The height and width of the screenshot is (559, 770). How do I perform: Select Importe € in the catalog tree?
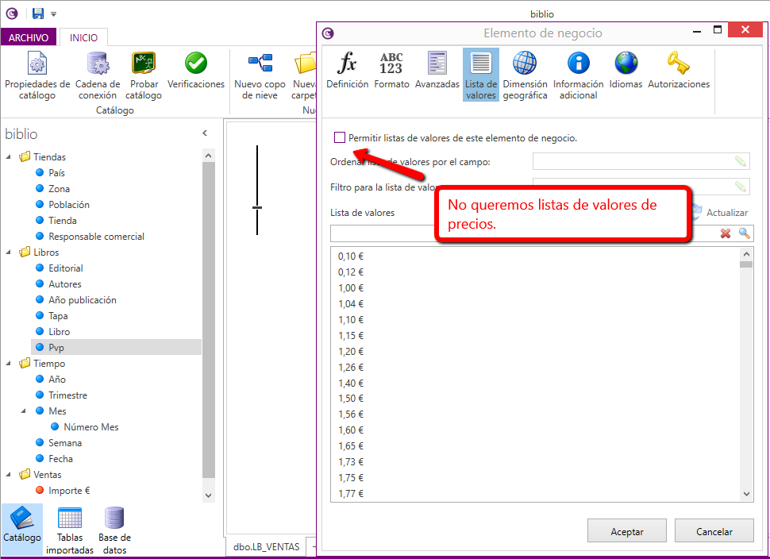point(69,490)
